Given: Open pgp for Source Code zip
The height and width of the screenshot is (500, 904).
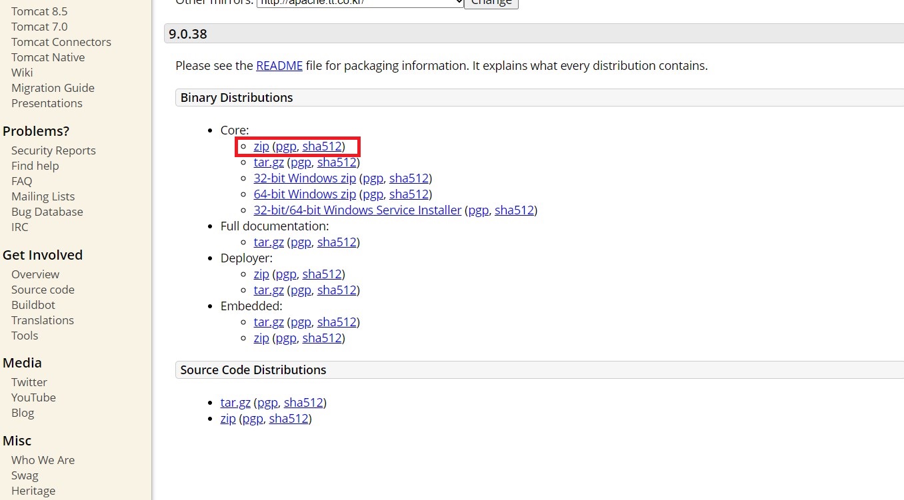Looking at the screenshot, I should click(x=253, y=419).
